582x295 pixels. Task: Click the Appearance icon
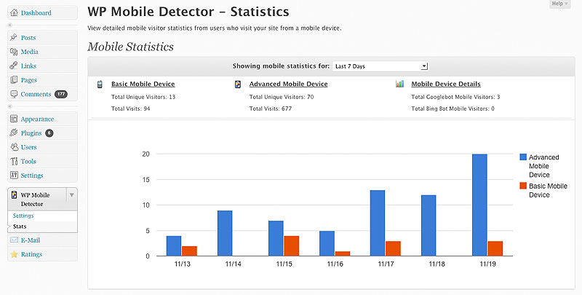14,119
